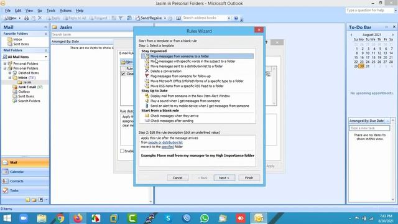Click the New mail toolbar button
The width and height of the screenshot is (398, 224).
[10, 18]
